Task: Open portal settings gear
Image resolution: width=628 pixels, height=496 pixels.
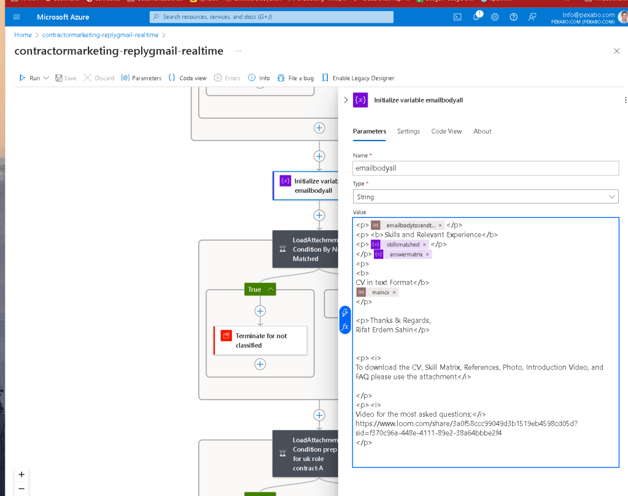Action: 495,17
